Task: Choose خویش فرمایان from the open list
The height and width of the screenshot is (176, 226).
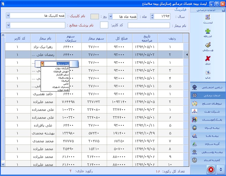Action: tap(61, 71)
